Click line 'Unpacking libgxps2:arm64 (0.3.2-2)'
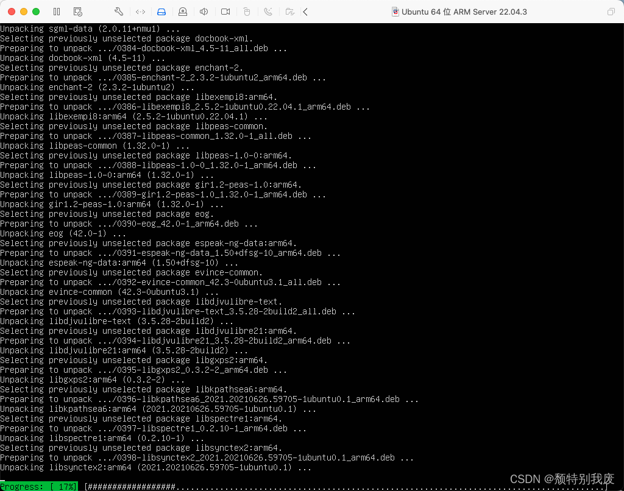624x491 pixels. [x=93, y=380]
